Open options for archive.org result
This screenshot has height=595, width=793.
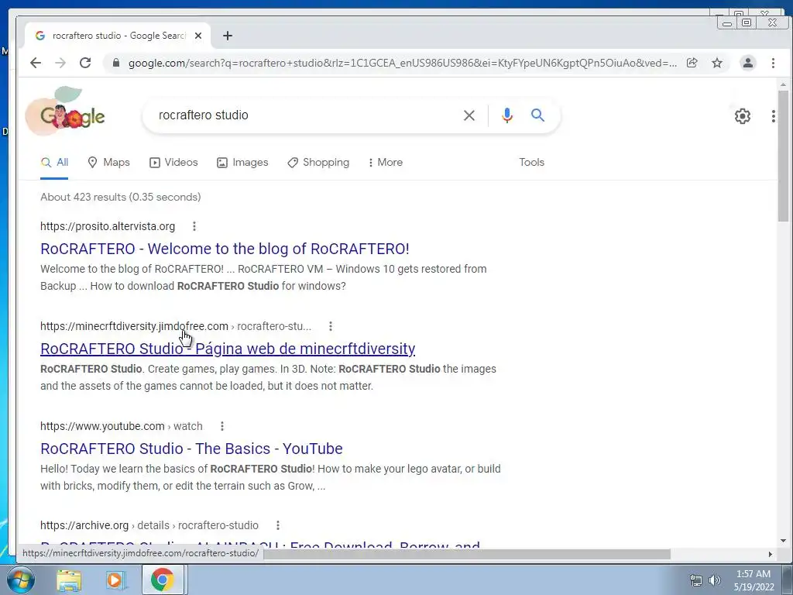coord(278,525)
